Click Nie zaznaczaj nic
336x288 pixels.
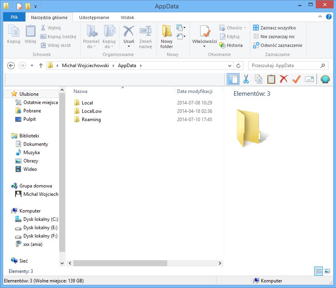pyautogui.click(x=274, y=37)
